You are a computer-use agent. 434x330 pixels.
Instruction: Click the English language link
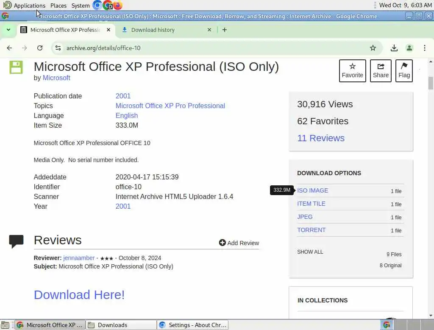click(126, 115)
